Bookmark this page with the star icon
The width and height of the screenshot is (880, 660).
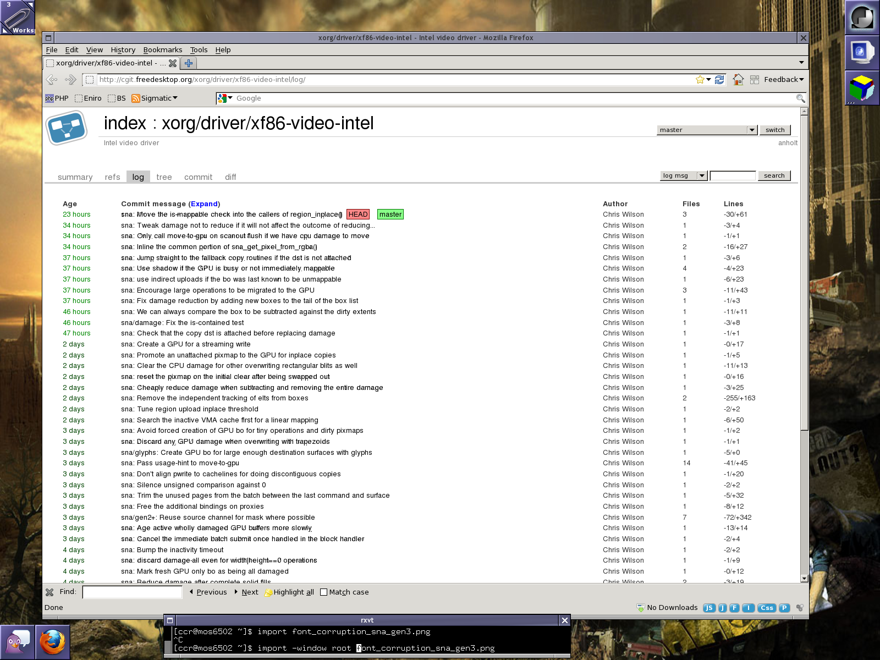[x=700, y=80]
